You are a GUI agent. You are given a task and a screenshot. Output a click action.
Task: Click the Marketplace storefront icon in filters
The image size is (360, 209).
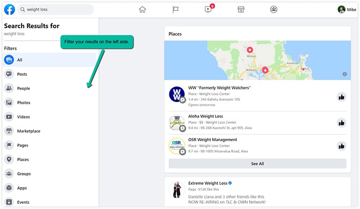[x=9, y=131]
